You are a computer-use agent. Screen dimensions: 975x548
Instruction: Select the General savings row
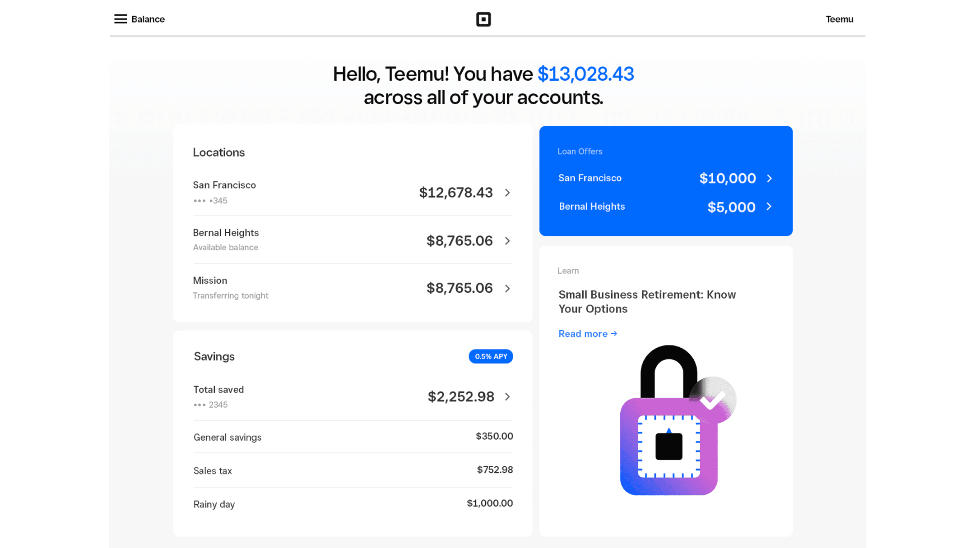tap(353, 437)
